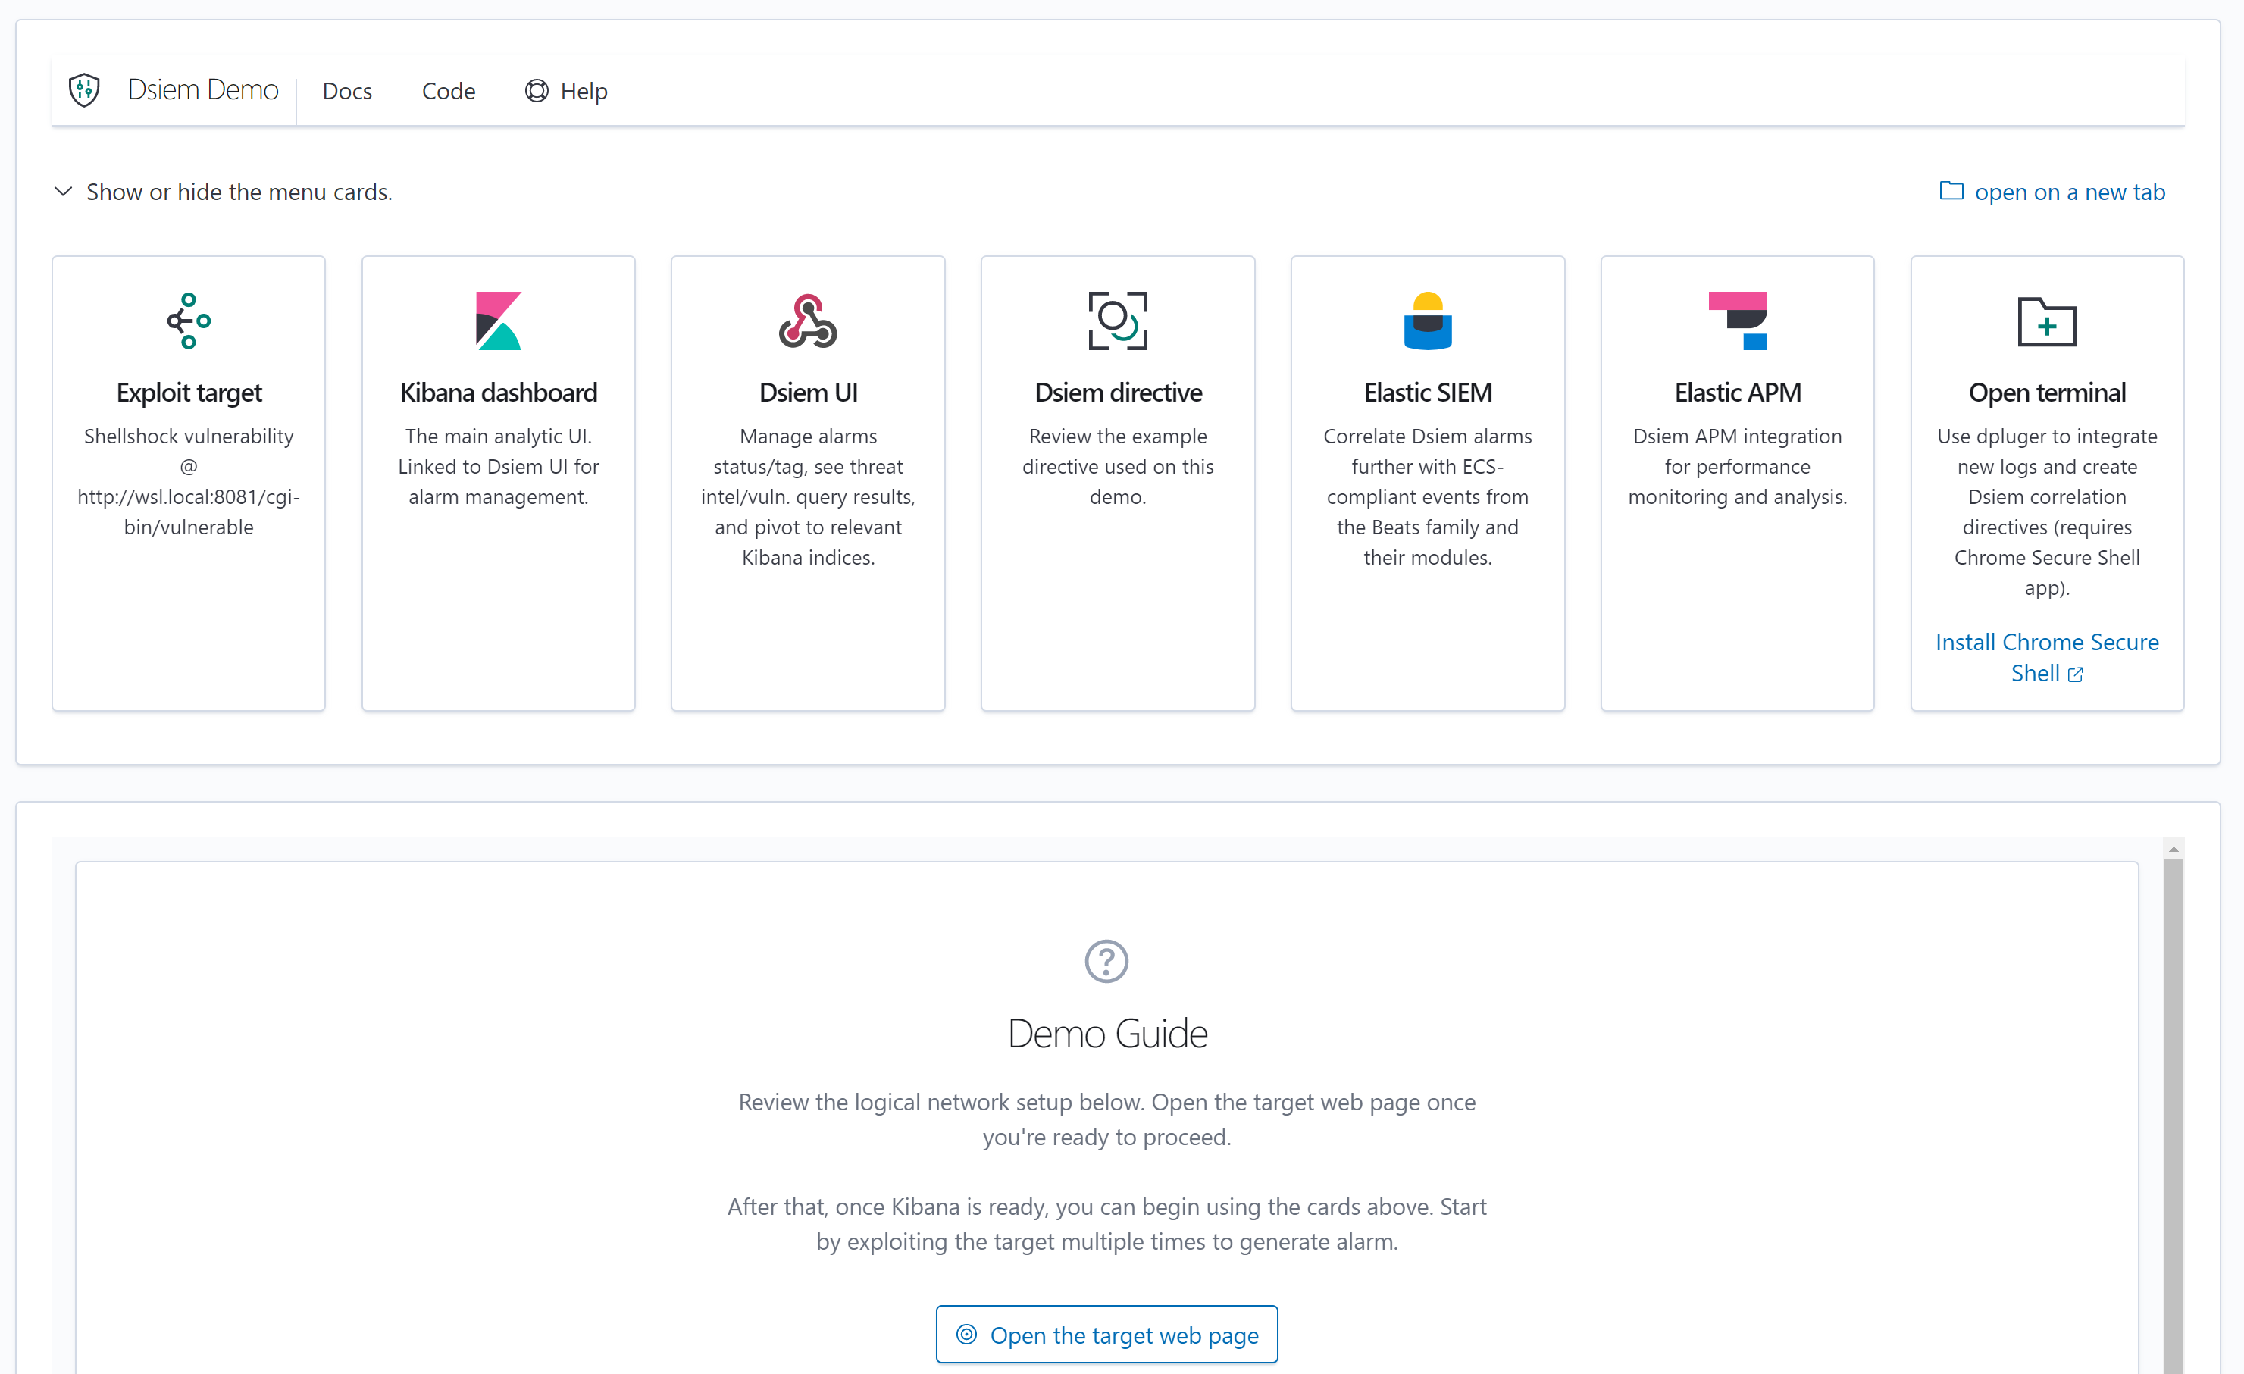Click the guide panel scrollbar up arrow
2244x1374 pixels.
point(2173,850)
